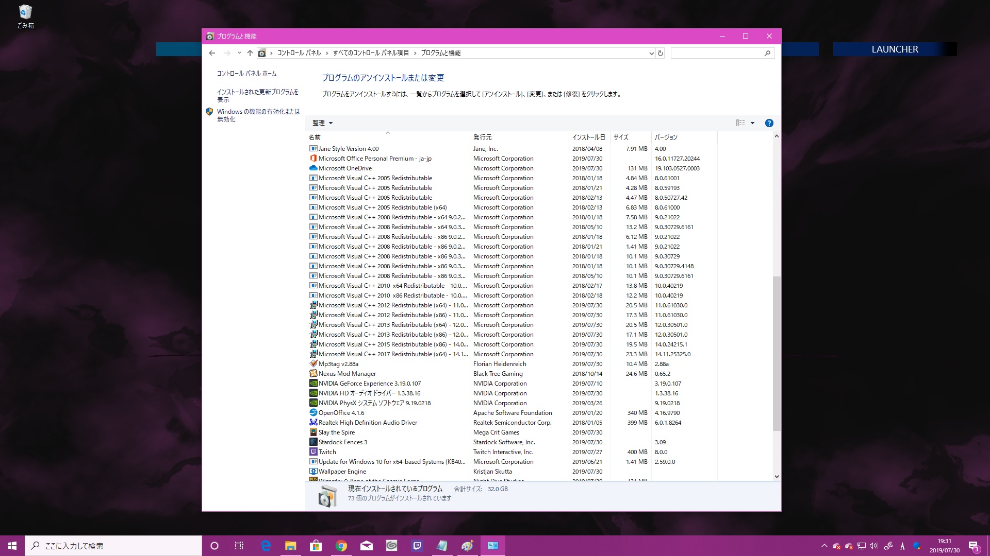
Task: Sort by the 発行元 column header
Action: 483,137
